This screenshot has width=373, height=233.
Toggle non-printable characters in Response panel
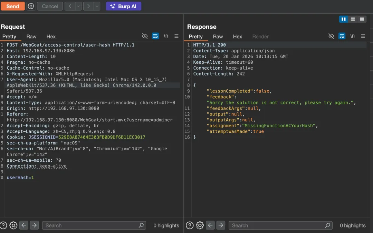(352, 36)
